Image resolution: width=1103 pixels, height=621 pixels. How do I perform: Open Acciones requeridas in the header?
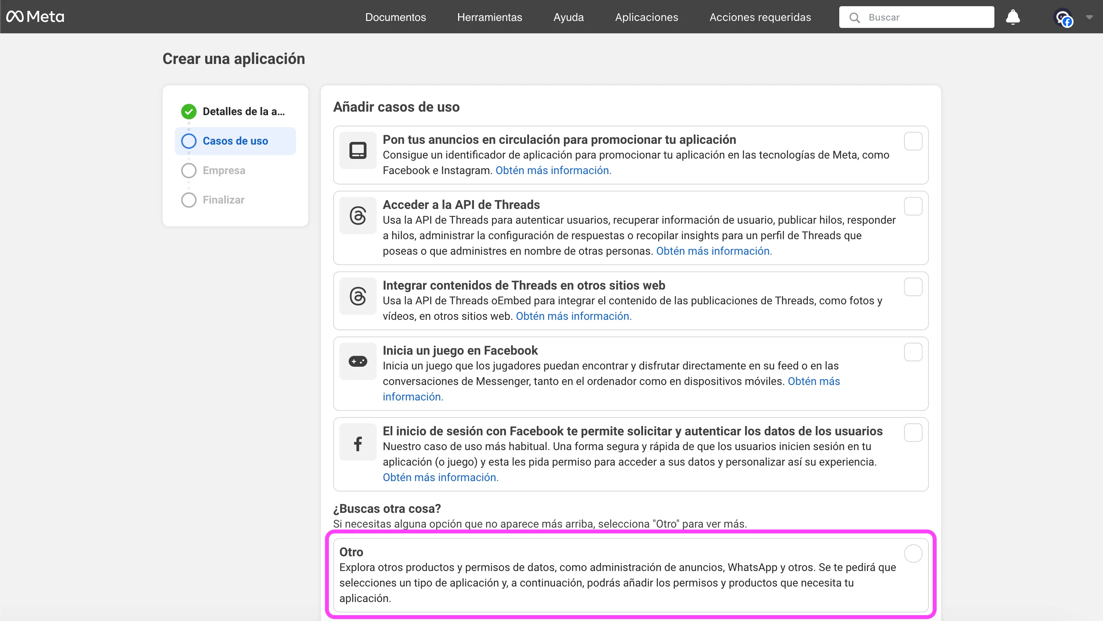pyautogui.click(x=760, y=17)
